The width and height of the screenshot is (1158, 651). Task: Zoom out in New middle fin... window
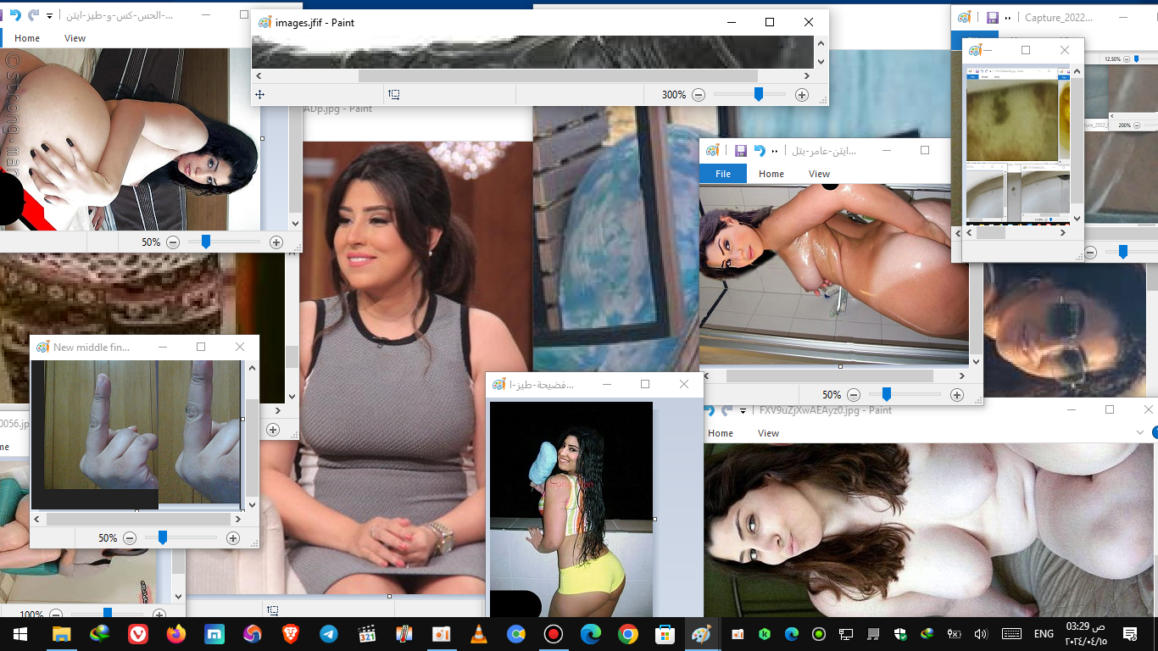point(130,538)
